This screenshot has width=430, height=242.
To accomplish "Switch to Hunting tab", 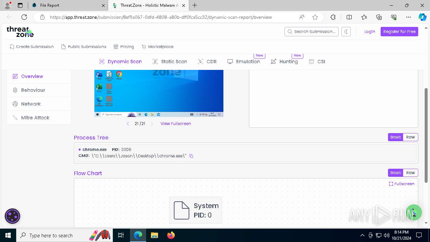I will coord(284,62).
